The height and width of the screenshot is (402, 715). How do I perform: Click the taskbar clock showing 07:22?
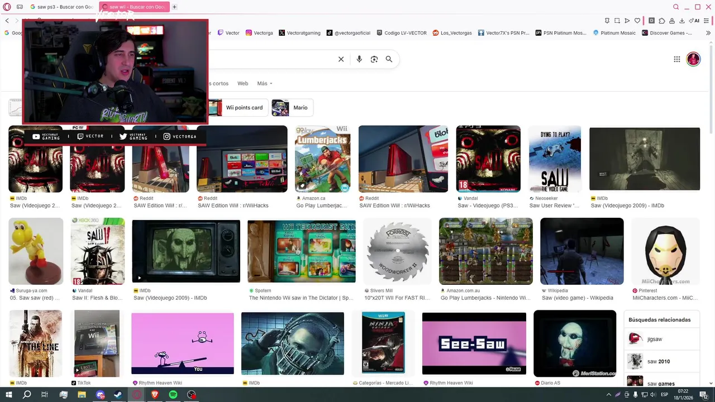683,395
